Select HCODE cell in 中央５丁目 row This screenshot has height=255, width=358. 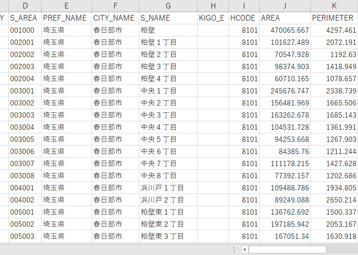244,139
